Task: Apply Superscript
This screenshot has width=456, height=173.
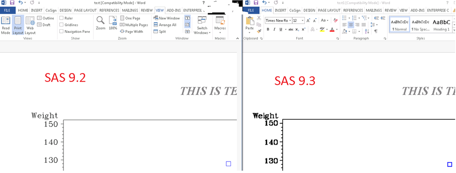Action: tap(304, 29)
